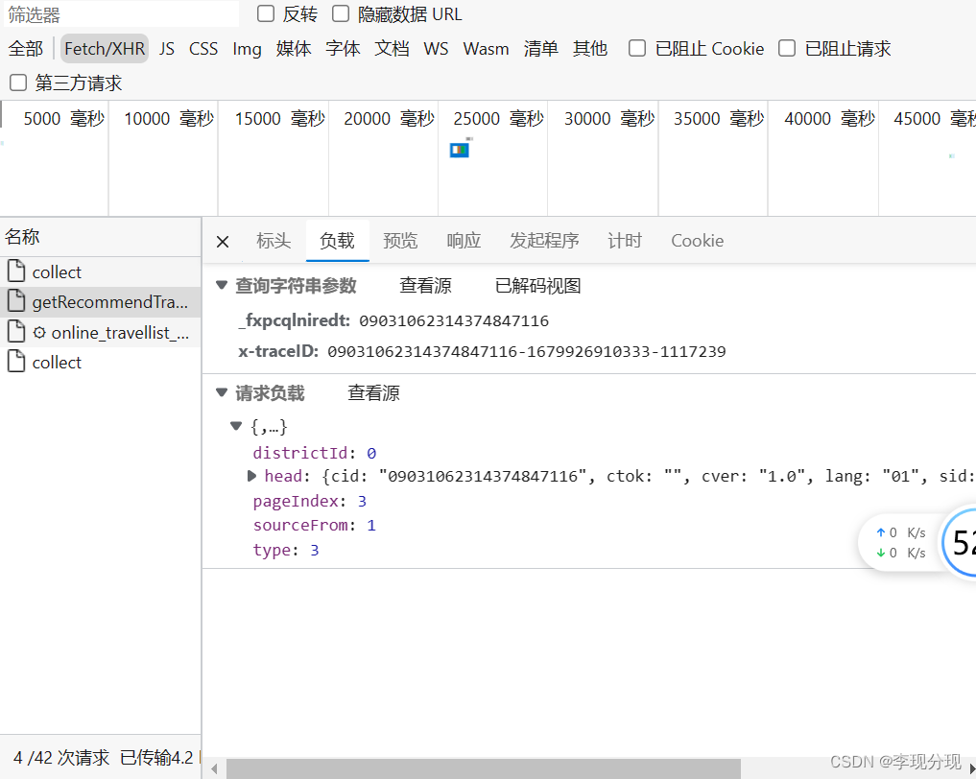Click the pageIndex: 3 payload line
976x779 pixels.
click(x=309, y=502)
